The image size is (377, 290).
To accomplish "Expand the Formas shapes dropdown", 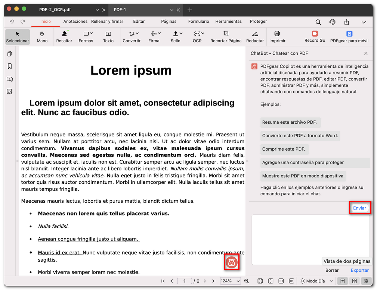I will [86, 37].
